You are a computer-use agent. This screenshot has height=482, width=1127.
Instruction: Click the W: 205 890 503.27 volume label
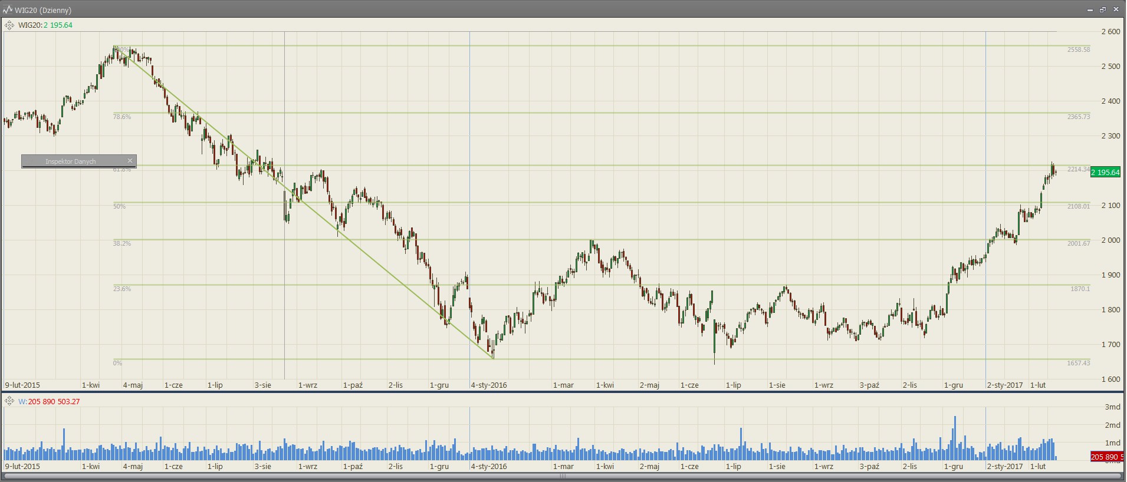tap(49, 401)
